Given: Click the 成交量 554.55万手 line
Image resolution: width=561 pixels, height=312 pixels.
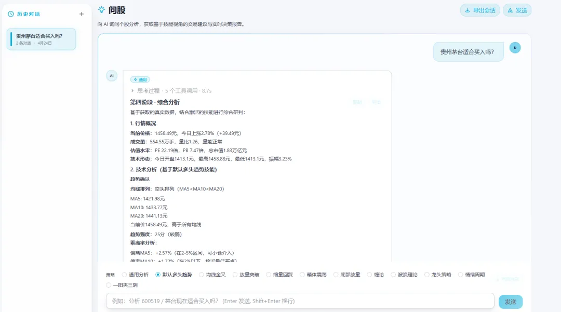Looking at the screenshot, I should pyautogui.click(x=176, y=142).
